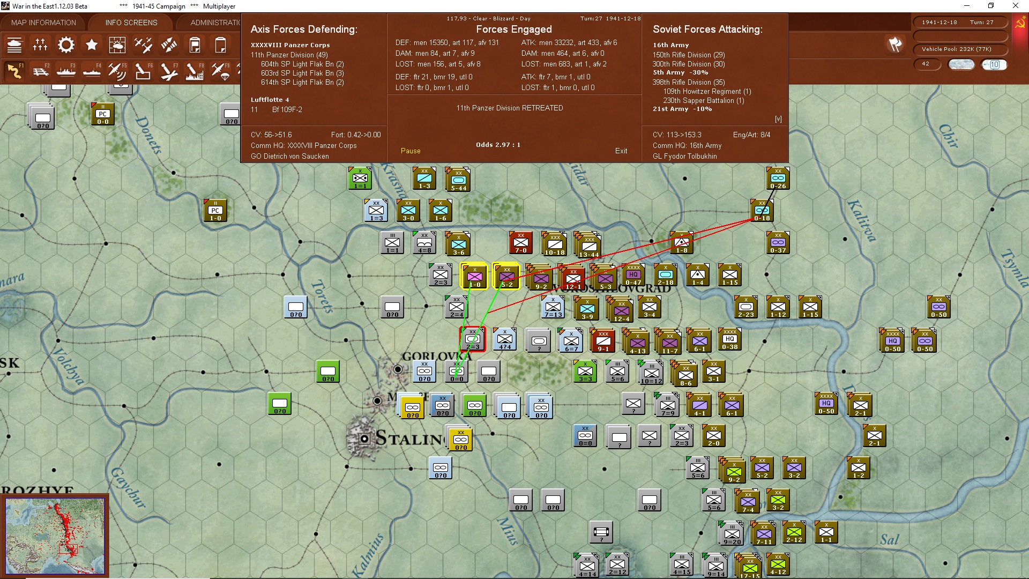Open the blank clipboard report icon
The image size is (1029, 579).
click(220, 45)
